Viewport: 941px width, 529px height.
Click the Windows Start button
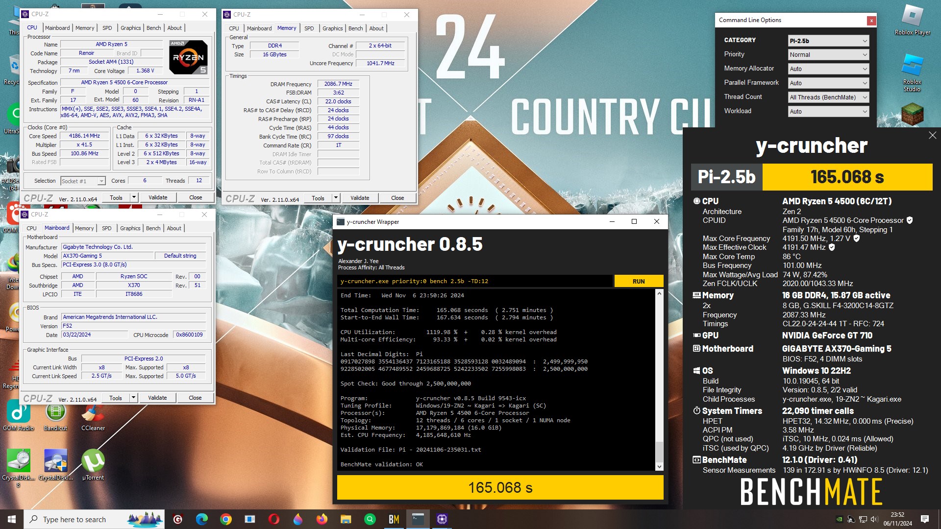pos(12,519)
